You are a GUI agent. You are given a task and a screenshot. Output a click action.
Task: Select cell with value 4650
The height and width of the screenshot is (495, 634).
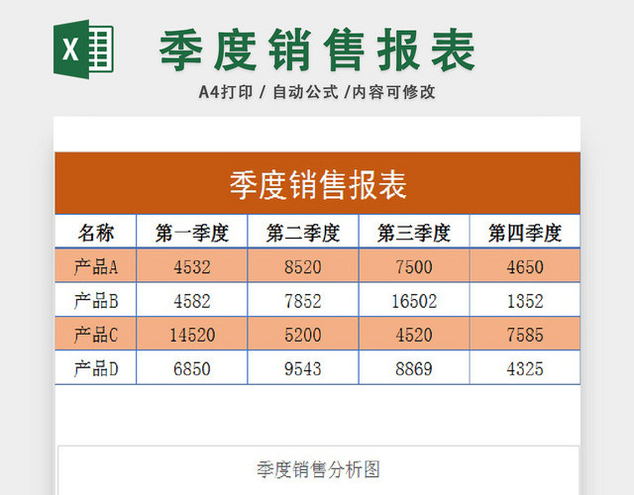pyautogui.click(x=525, y=265)
